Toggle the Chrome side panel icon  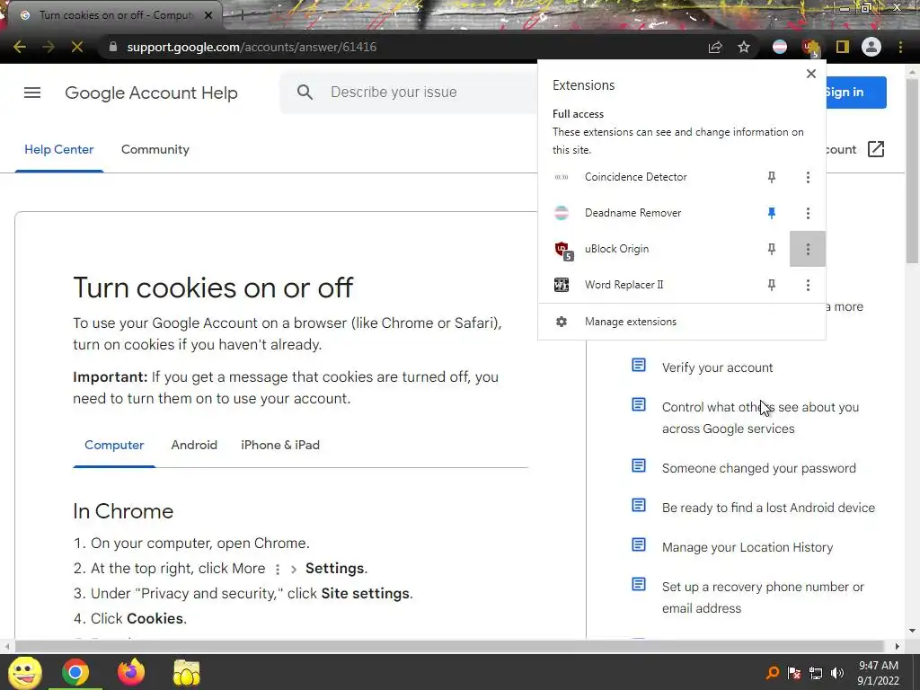coord(843,47)
